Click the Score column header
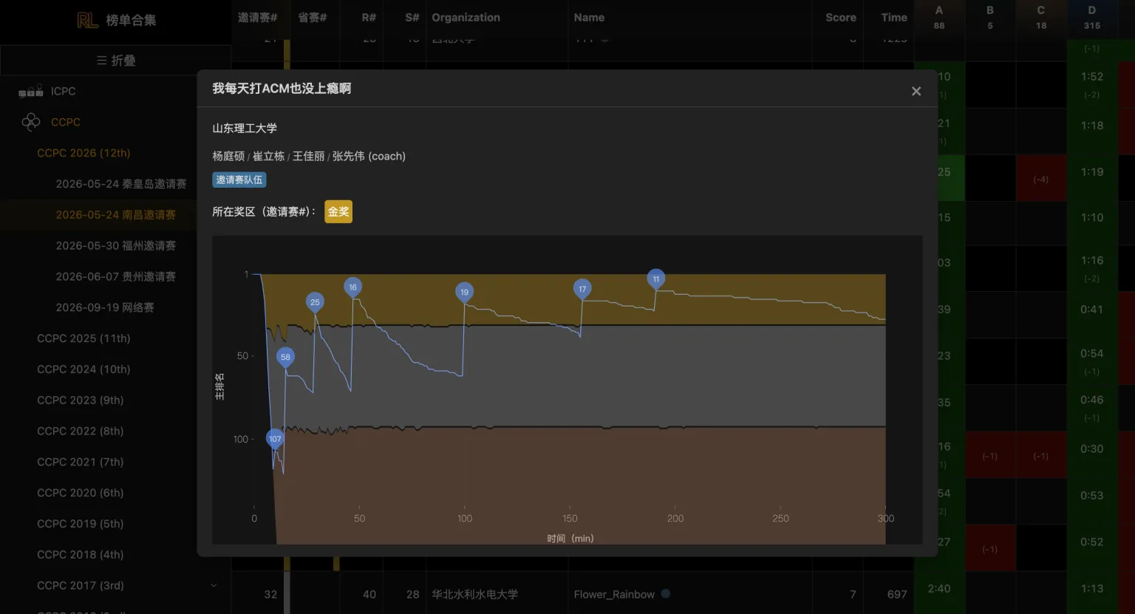This screenshot has width=1135, height=614. 841,18
